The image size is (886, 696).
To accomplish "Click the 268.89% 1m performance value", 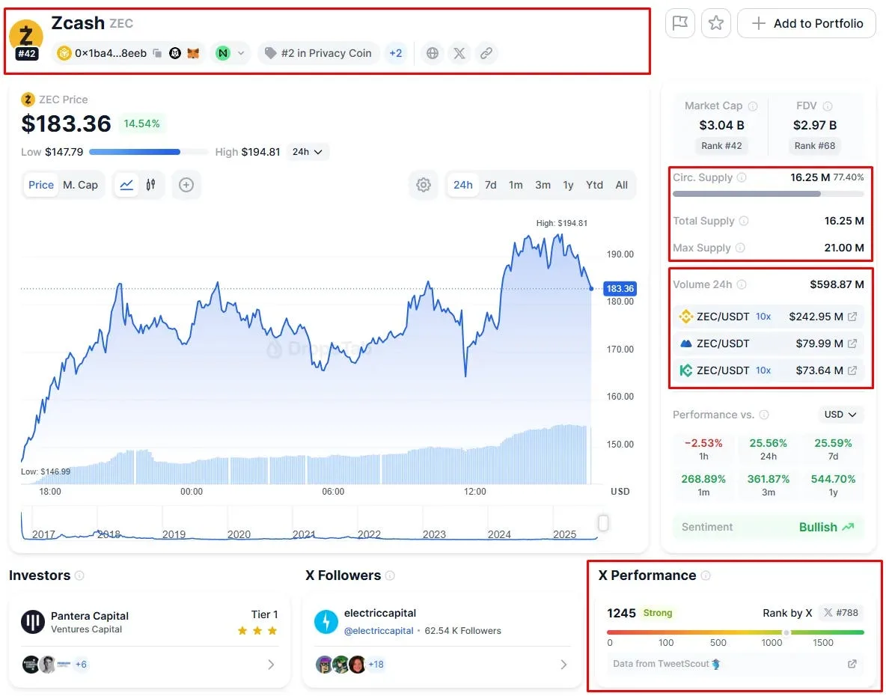I will pyautogui.click(x=703, y=479).
